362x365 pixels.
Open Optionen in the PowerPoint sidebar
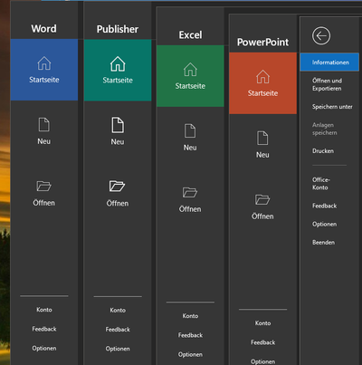coord(262,361)
